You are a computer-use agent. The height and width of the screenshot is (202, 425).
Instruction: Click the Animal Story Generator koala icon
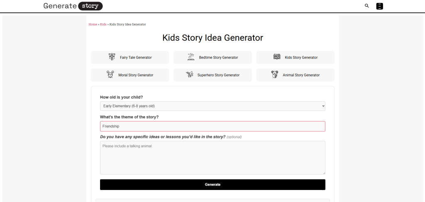[x=274, y=75]
